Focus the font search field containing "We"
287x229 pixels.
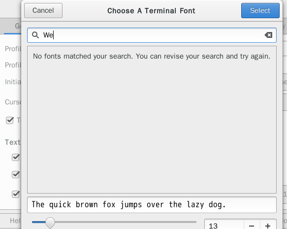152,35
